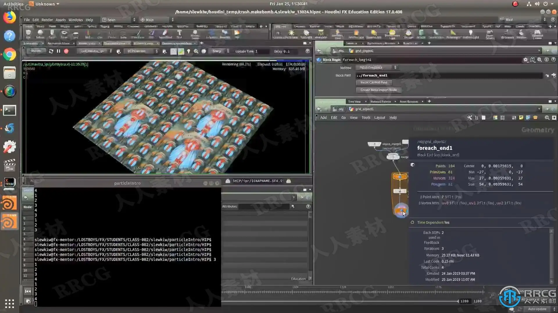Switch to the Asset Browser tab
The width and height of the screenshot is (558, 313).
pyautogui.click(x=409, y=101)
